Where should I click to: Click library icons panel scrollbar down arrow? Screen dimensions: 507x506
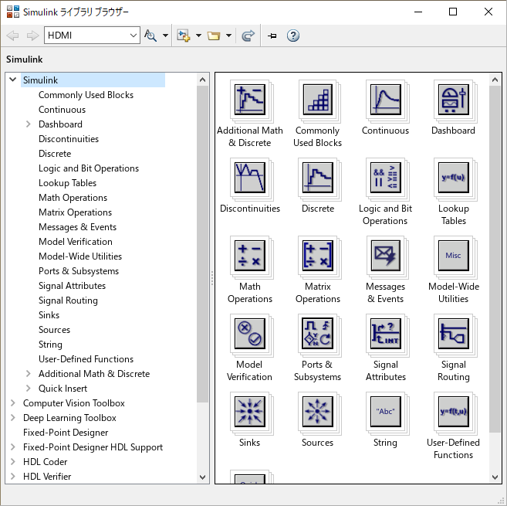click(495, 477)
